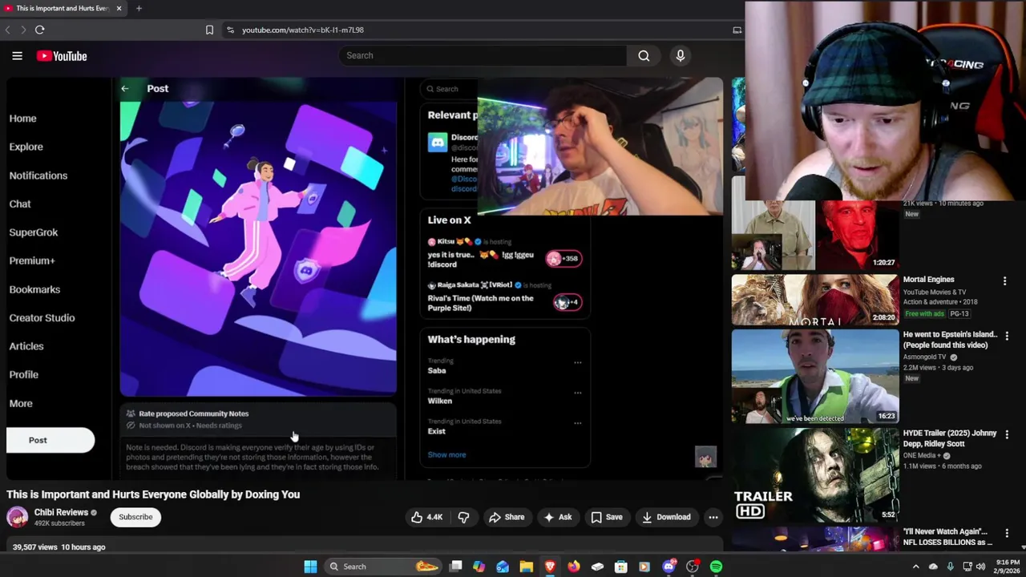Open options for HYDE Trailer video

pos(1007,434)
